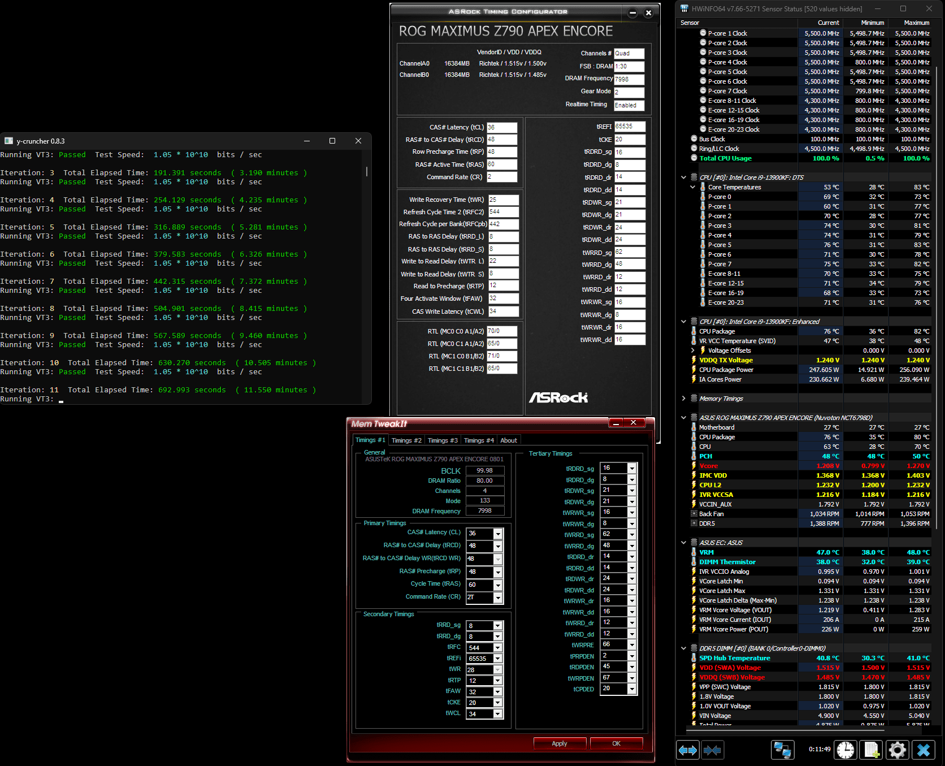Click bolt icon beside VRM Vcore Current
The image size is (945, 766).
tap(694, 619)
